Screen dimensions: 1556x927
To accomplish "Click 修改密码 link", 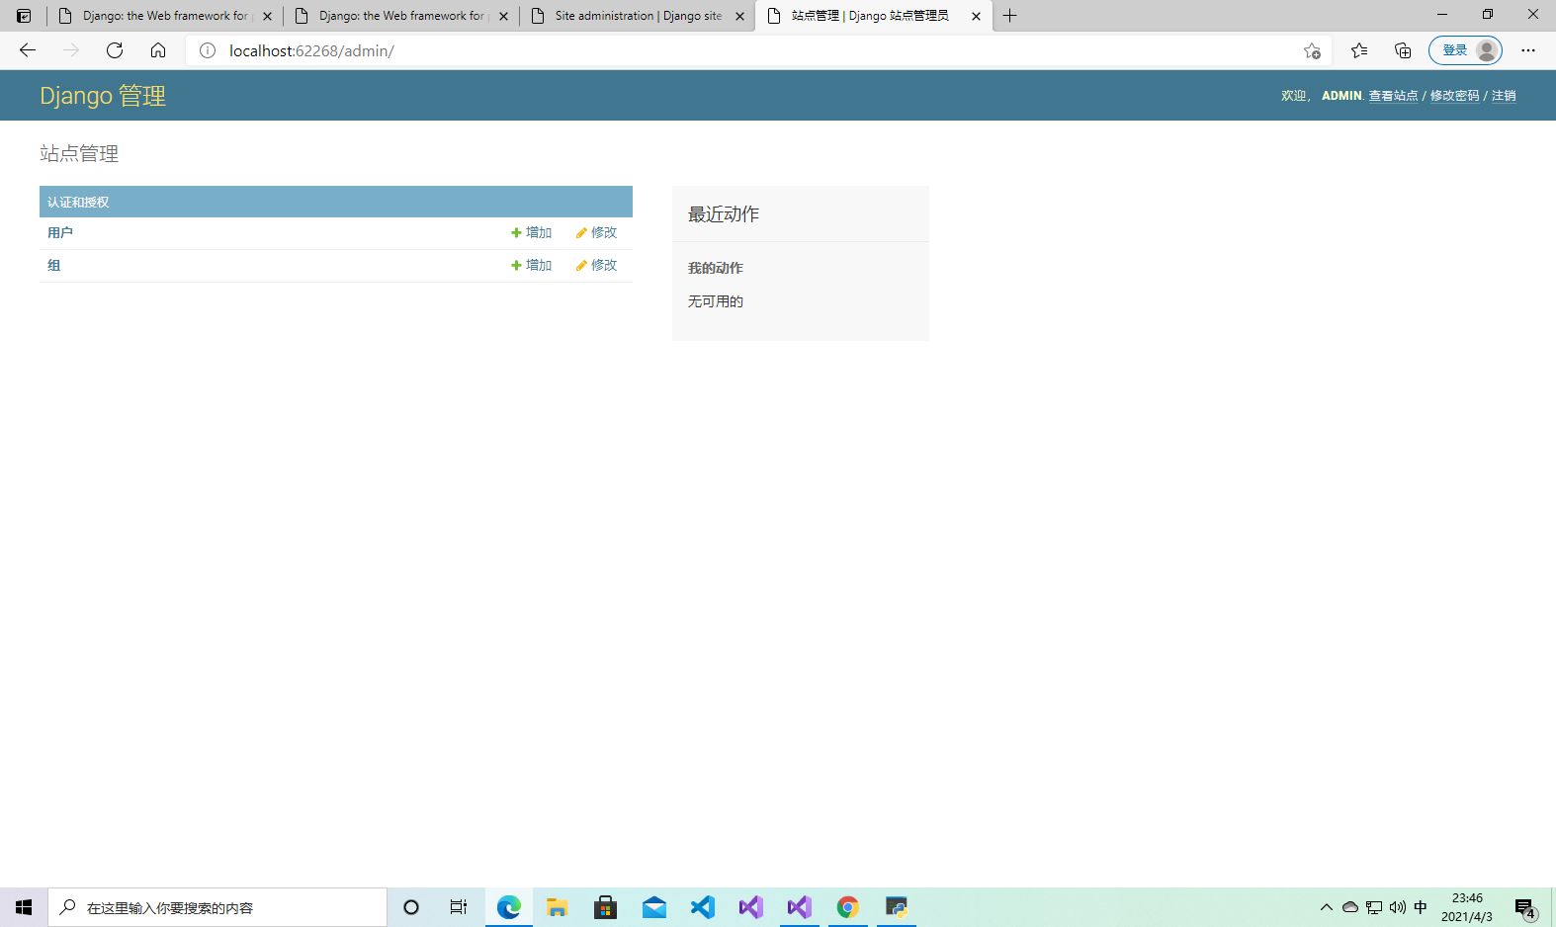I will tap(1454, 96).
